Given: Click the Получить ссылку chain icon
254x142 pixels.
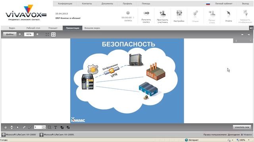Looking at the screenshot, I should click(x=146, y=13).
